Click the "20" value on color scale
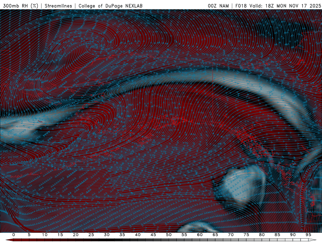Viewport: 322px width, 242px height. [x=76, y=235]
